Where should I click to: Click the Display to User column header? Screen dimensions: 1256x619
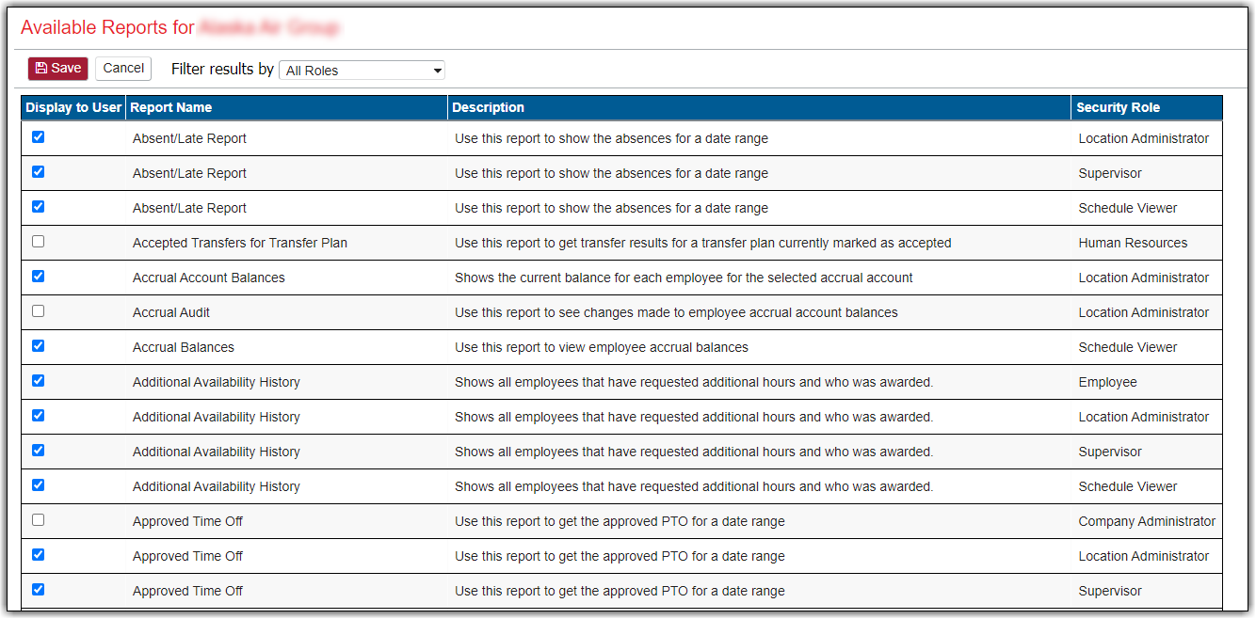73,107
